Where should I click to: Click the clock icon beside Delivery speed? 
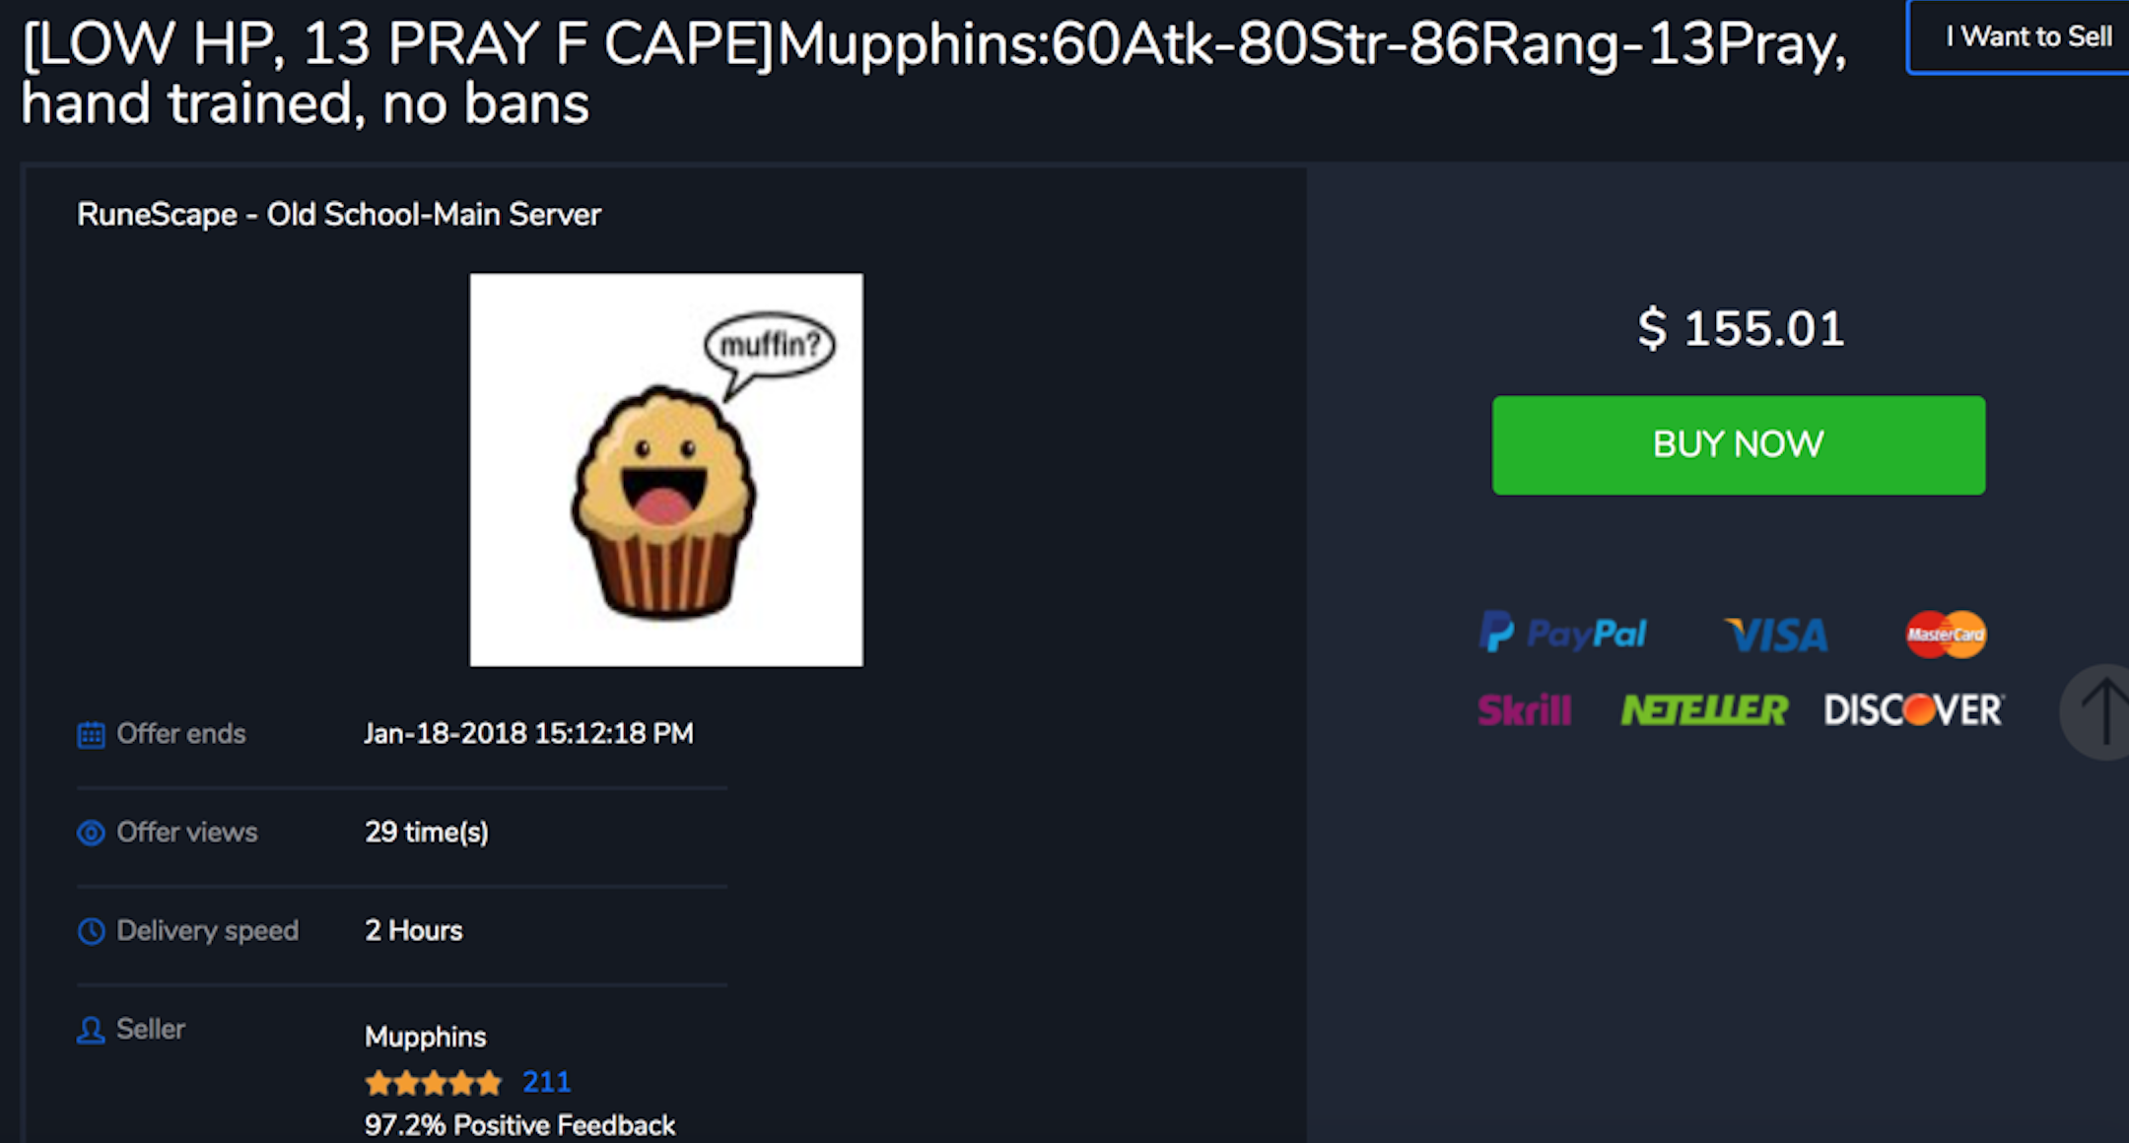(91, 931)
